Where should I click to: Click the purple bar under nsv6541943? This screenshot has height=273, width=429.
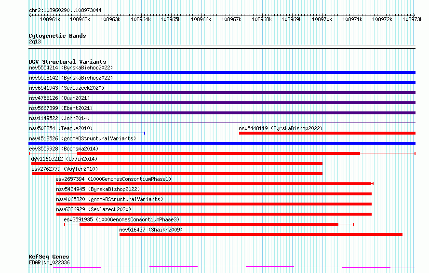[222, 93]
